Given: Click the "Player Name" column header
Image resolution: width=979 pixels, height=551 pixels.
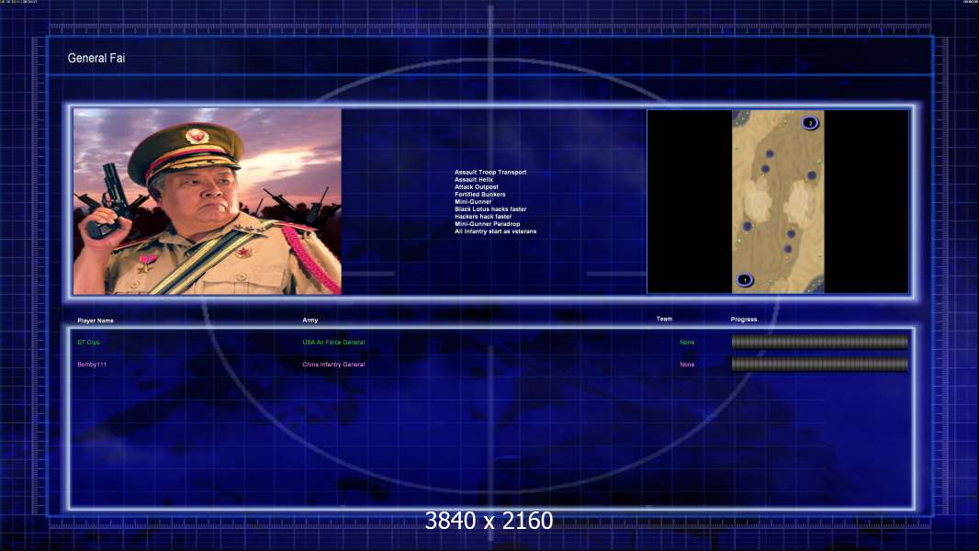Looking at the screenshot, I should pos(96,320).
